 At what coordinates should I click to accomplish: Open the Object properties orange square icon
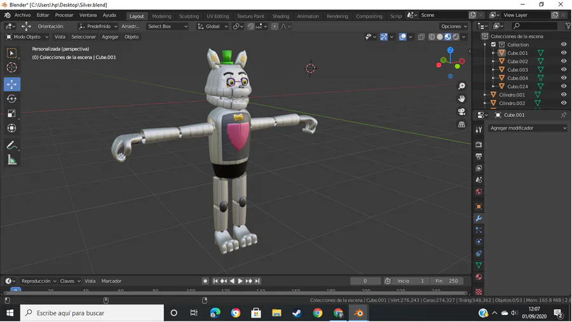coord(479,206)
